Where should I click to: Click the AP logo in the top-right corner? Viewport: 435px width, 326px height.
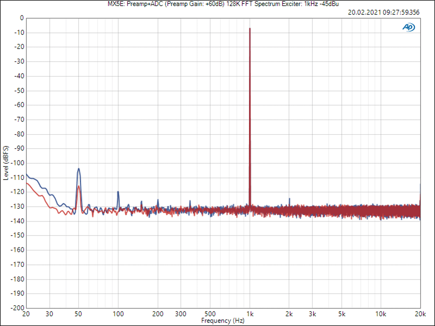tap(409, 27)
